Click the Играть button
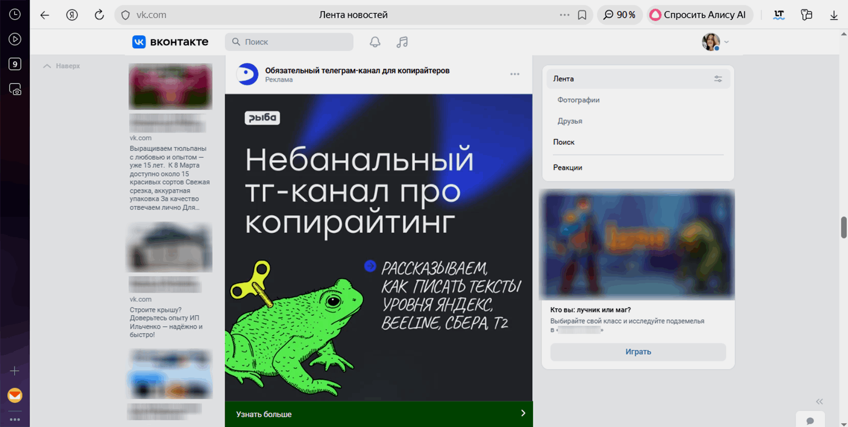The height and width of the screenshot is (427, 848). [x=638, y=352]
